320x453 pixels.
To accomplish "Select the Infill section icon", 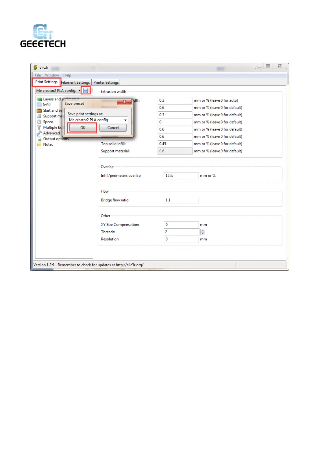I will (39, 105).
